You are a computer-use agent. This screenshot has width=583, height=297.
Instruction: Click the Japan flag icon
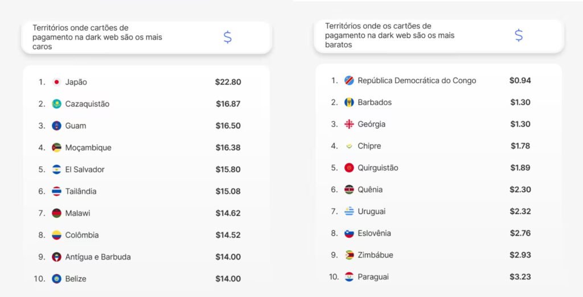point(56,82)
